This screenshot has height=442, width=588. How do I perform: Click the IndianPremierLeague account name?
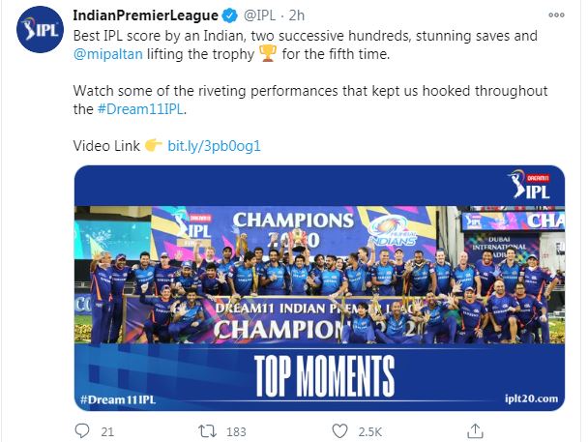pyautogui.click(x=145, y=15)
